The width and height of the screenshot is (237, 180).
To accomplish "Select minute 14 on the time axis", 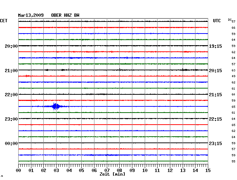I will tap(195, 171).
